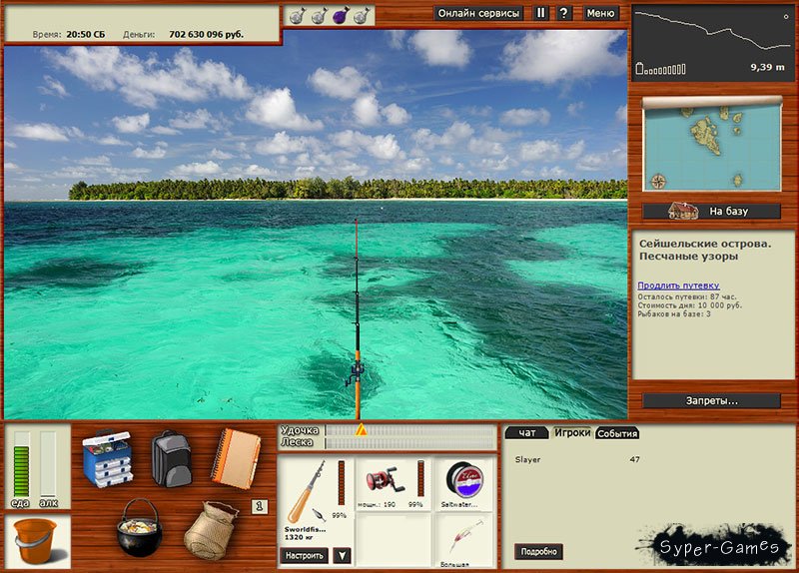Open the Онлайн сервисы menu
799x573 pixels.
point(478,13)
